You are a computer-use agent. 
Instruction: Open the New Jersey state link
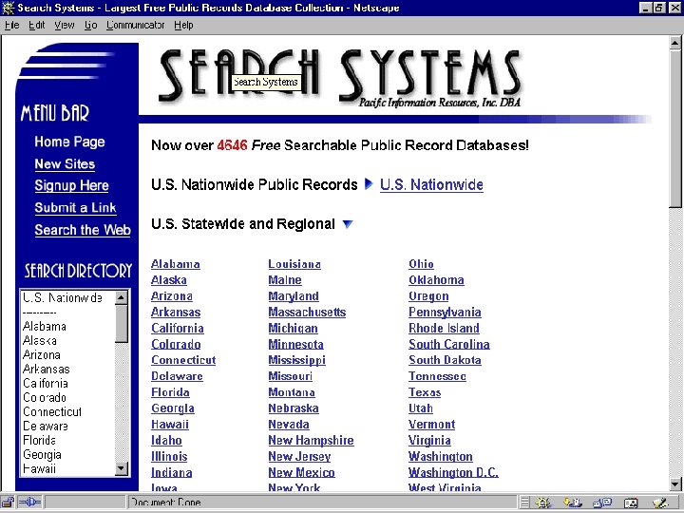click(299, 457)
